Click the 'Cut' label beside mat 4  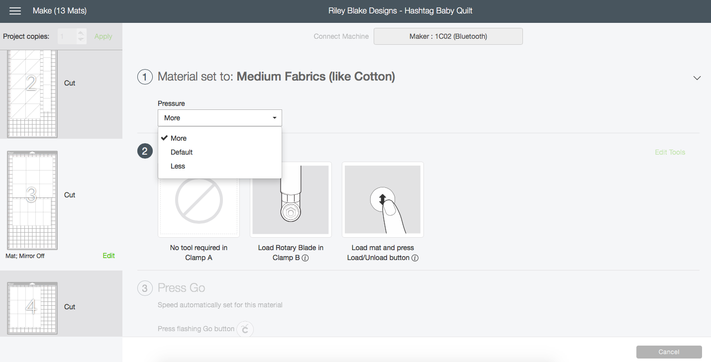(x=70, y=307)
